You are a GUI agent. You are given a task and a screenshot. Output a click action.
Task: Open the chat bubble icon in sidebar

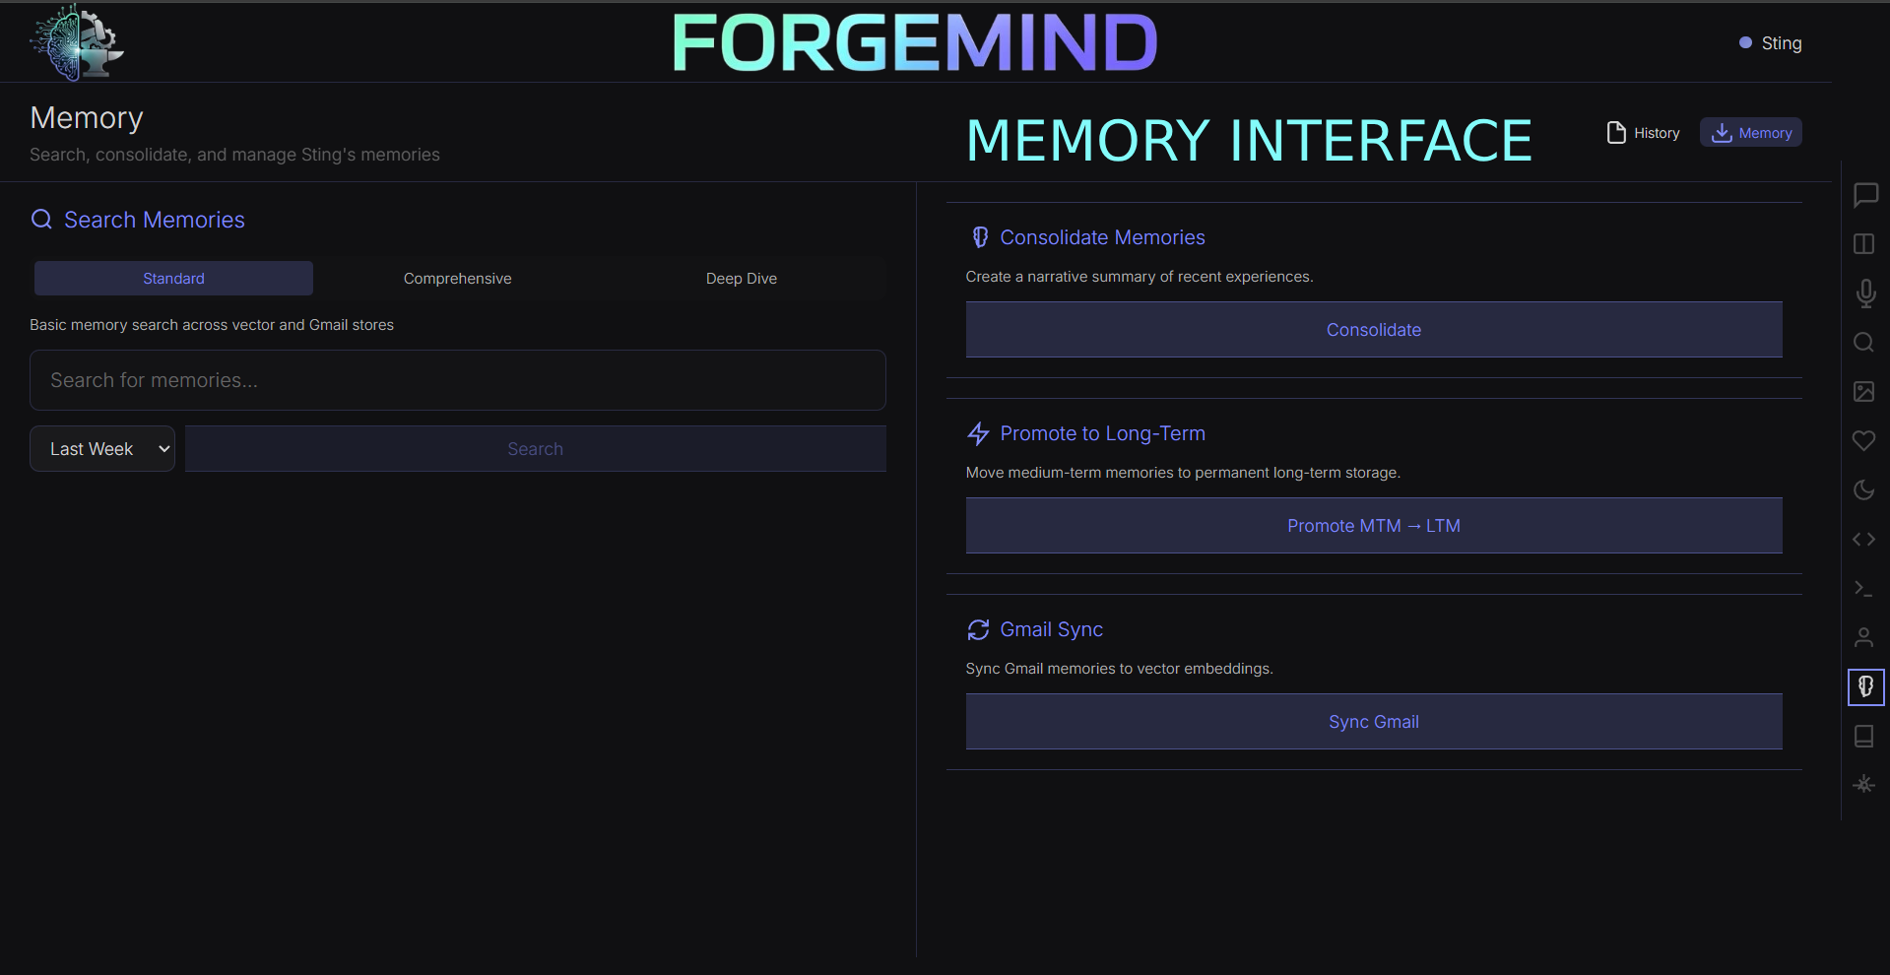[1864, 195]
